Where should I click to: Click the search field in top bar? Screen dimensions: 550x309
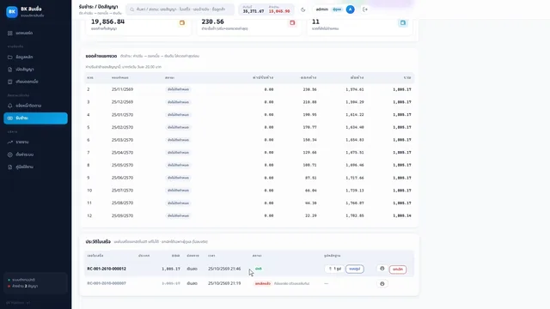(180, 9)
